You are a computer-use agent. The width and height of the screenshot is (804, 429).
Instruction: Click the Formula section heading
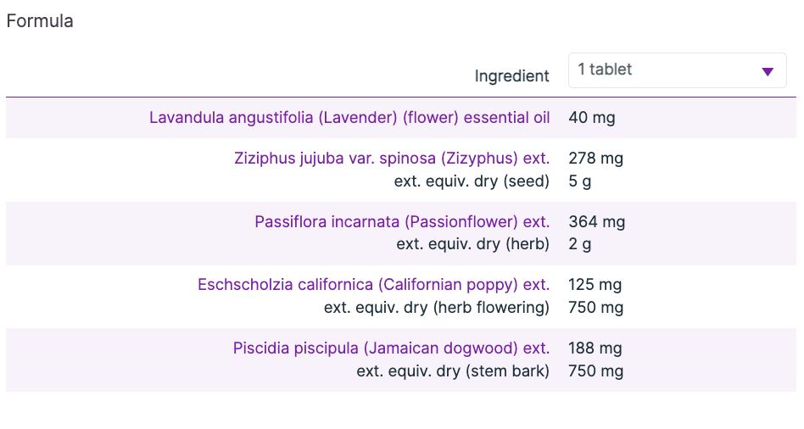click(40, 21)
